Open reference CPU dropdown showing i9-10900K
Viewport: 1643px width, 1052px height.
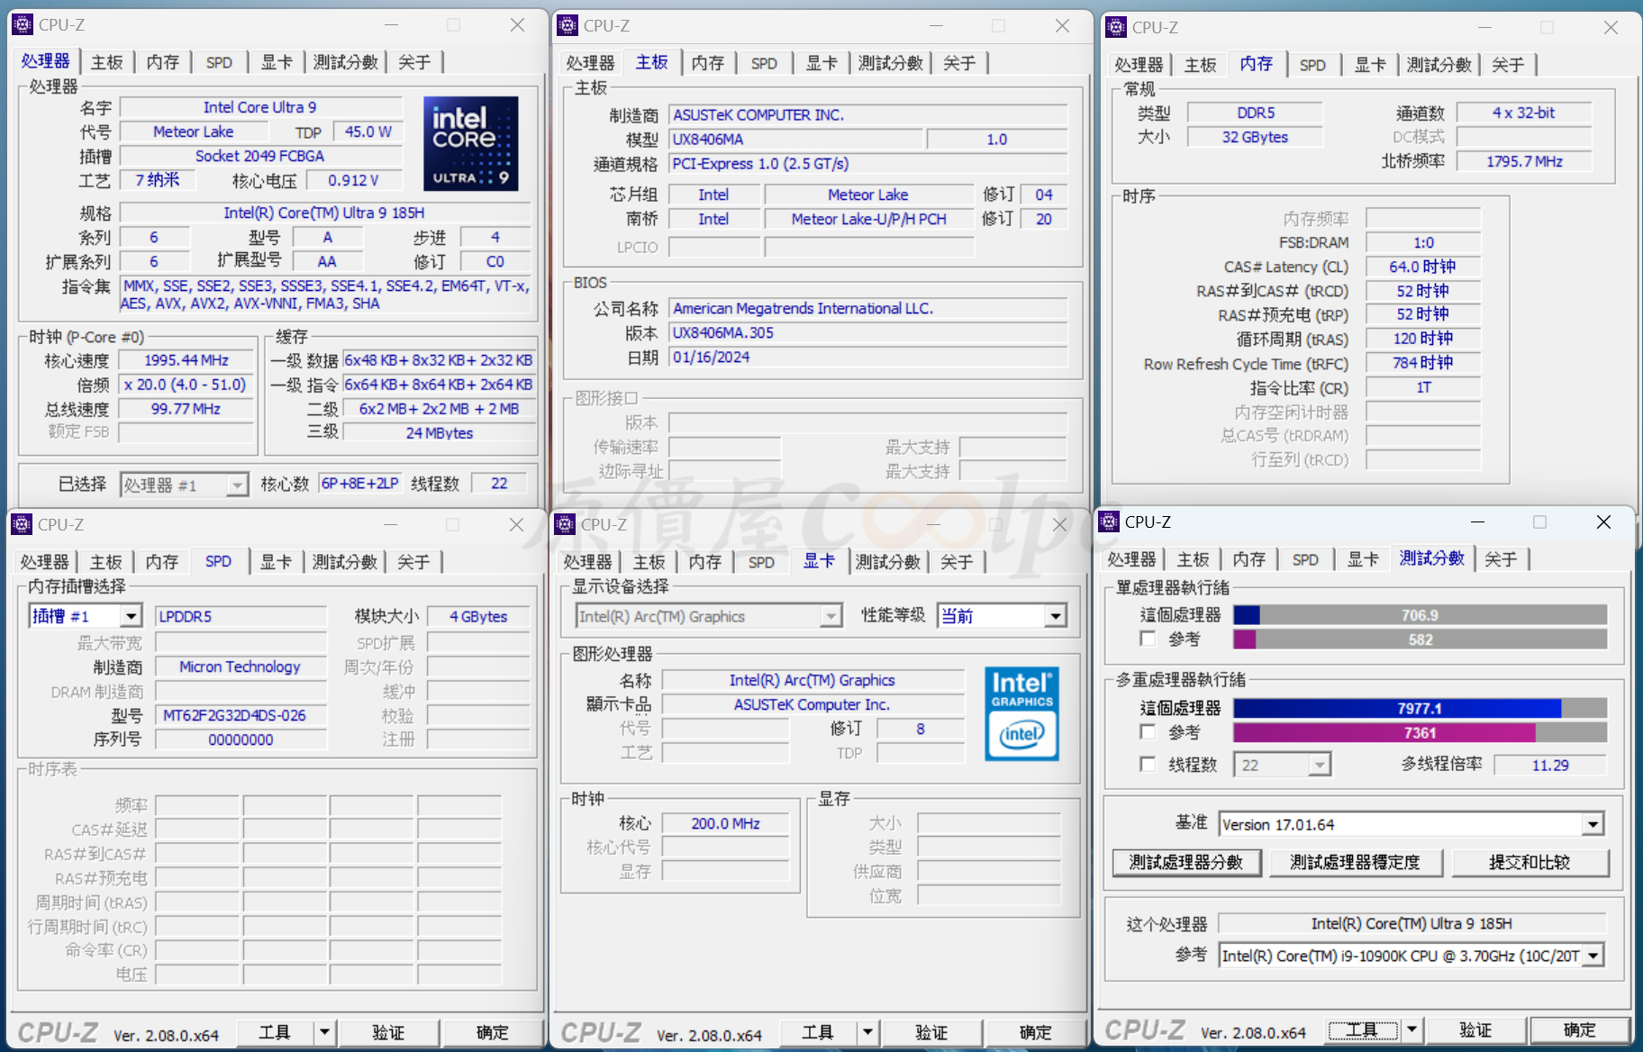point(1593,956)
